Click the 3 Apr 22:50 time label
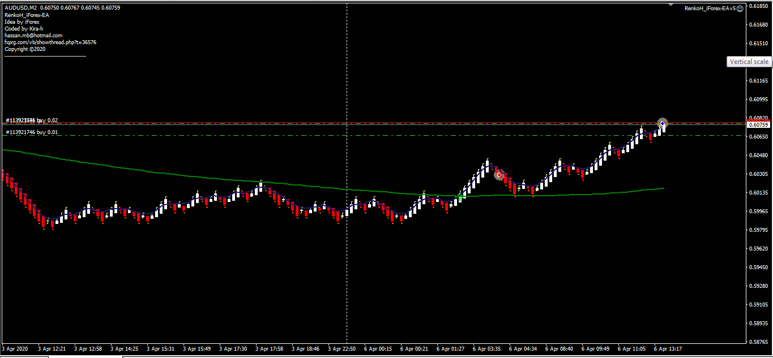 pos(341,349)
